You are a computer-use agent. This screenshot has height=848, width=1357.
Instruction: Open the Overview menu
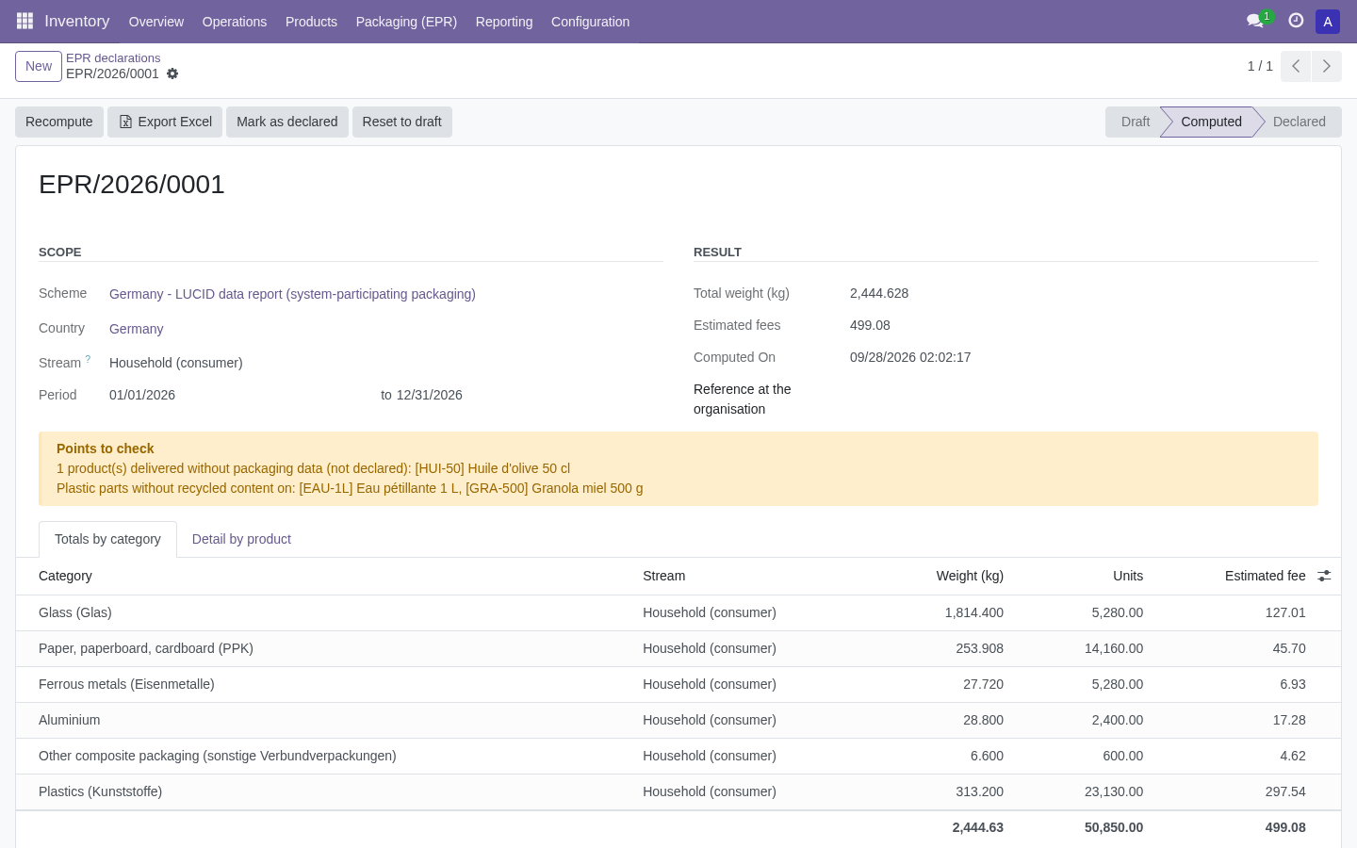pyautogui.click(x=156, y=22)
